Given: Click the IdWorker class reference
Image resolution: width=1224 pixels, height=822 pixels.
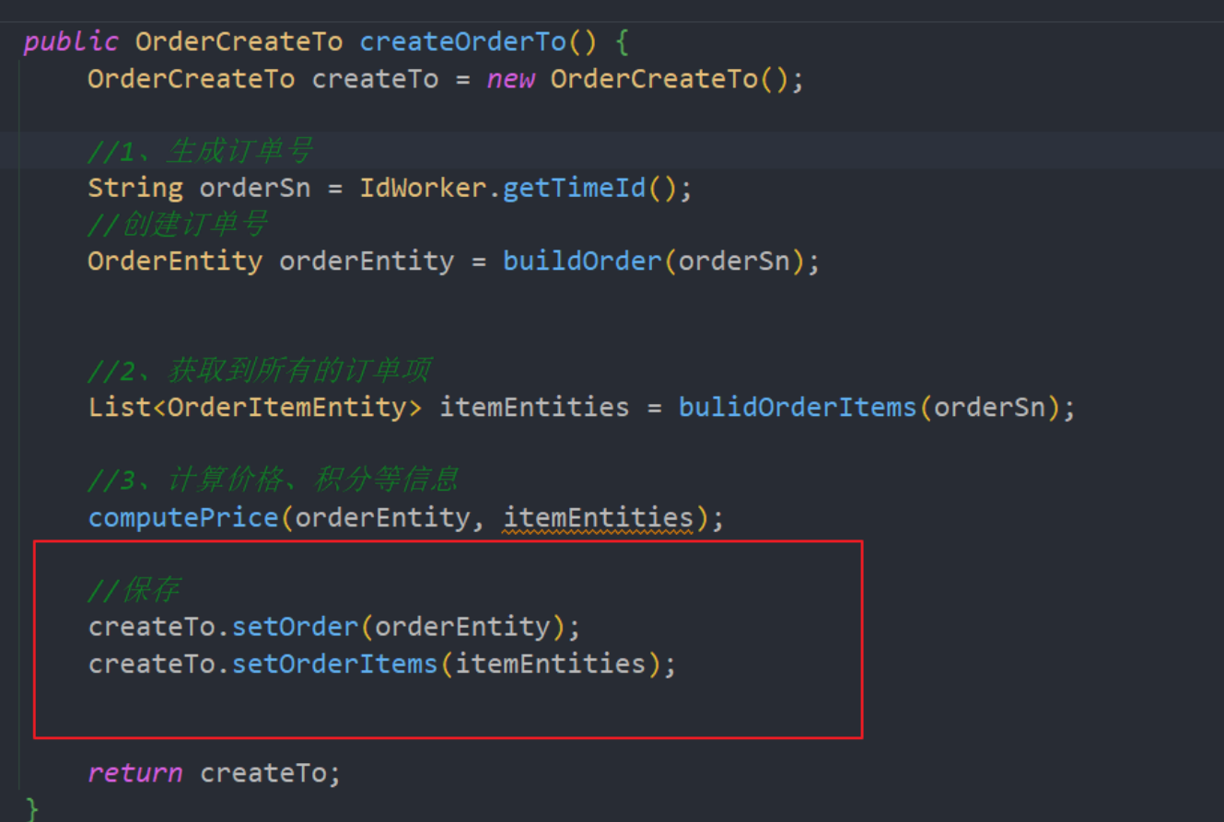Looking at the screenshot, I should tap(423, 189).
